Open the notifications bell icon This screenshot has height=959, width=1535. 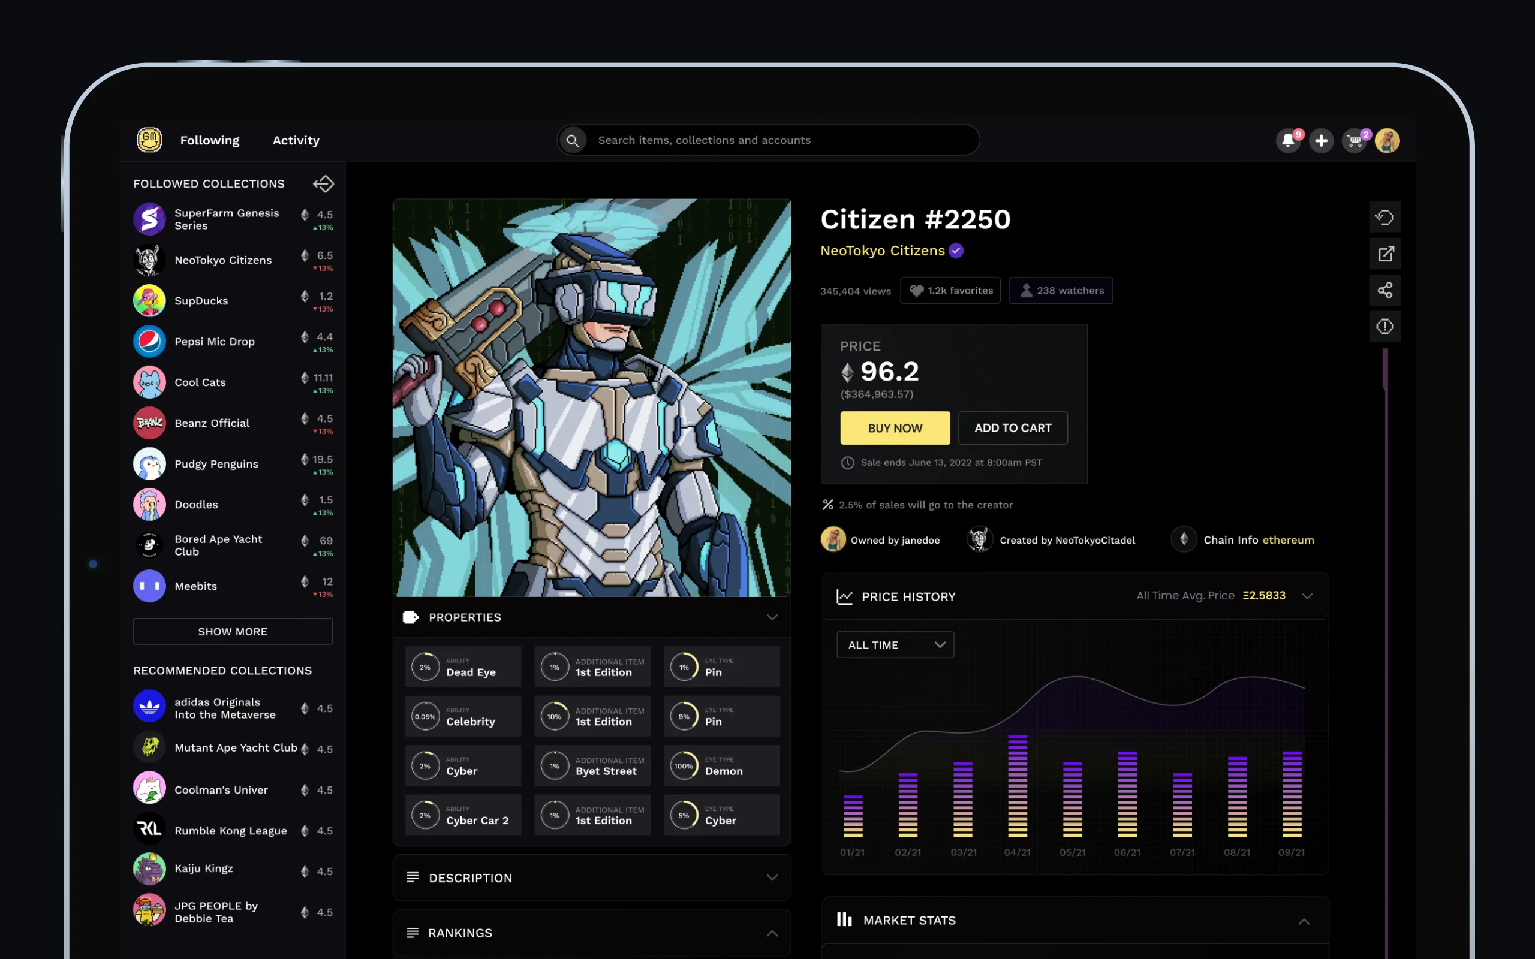click(1288, 140)
